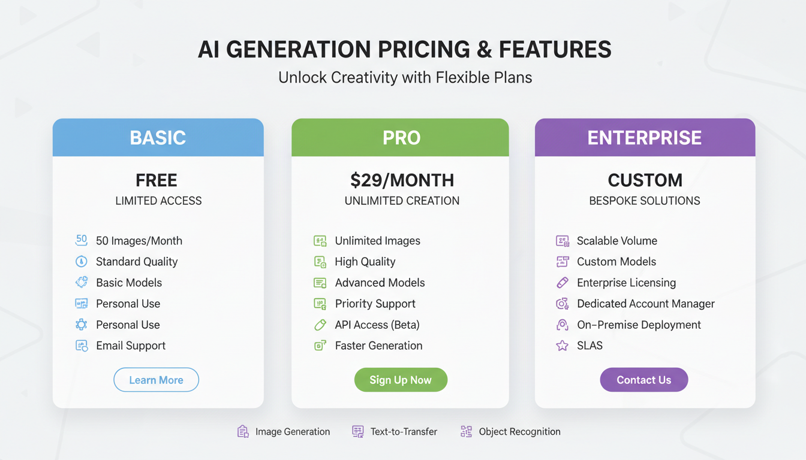Click the Enterprise Licensing pencil icon
Viewport: 806px width, 460px height.
(563, 282)
